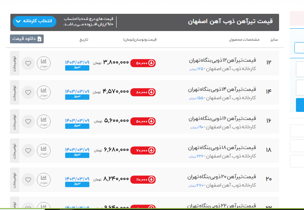304x210 pixels.
Task: Open the قیمت تیرآهن 16 ذوبی بنگاه تهران link
Action: point(223,119)
